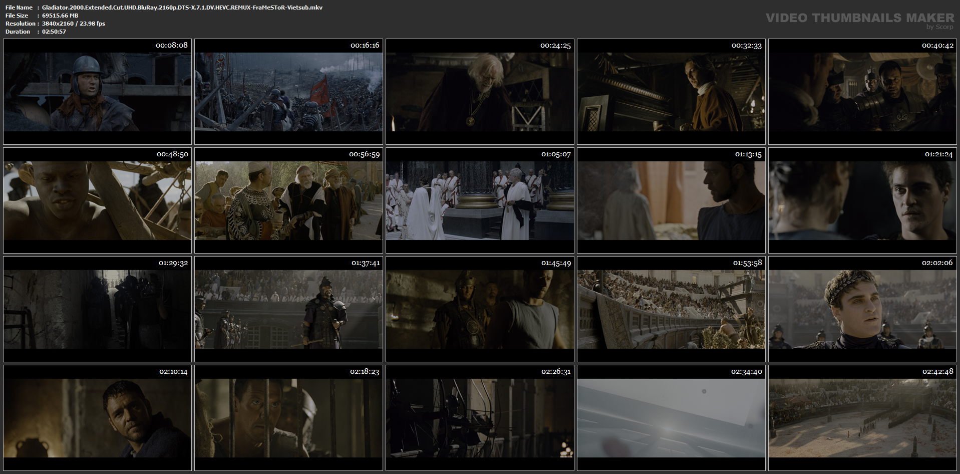
Task: Click the file size value 69515.66 MB
Action: pos(60,16)
